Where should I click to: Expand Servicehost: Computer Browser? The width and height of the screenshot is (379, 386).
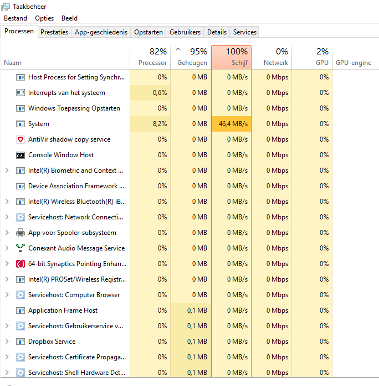(x=7, y=295)
